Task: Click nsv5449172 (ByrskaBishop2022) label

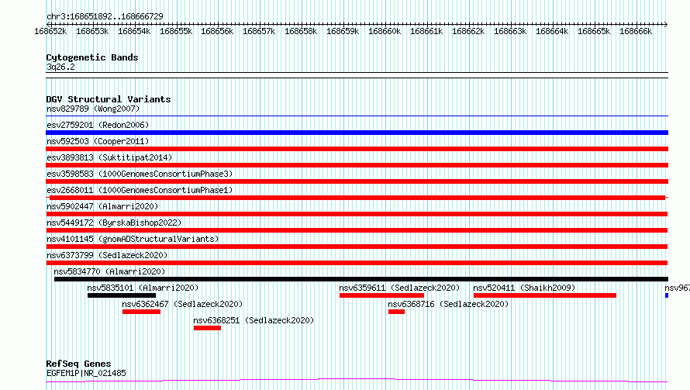Action: (x=114, y=223)
